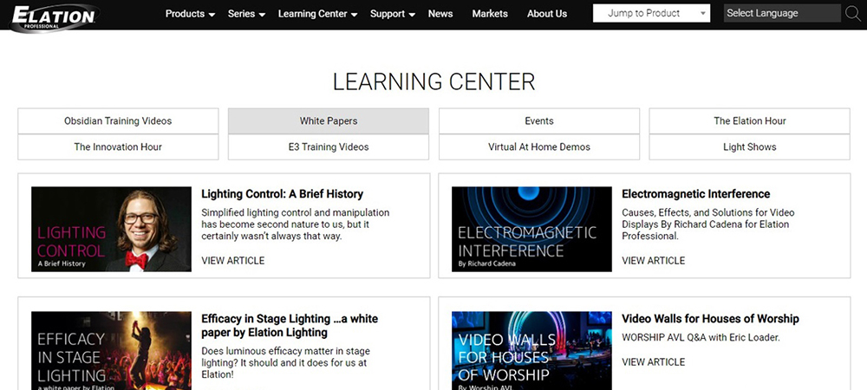
Task: Open The Elation Hour tab
Action: pos(750,121)
